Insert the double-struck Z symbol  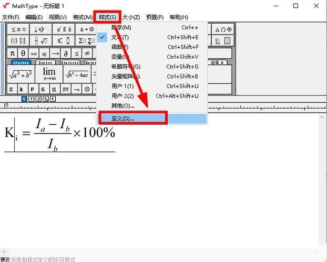click(x=12, y=89)
